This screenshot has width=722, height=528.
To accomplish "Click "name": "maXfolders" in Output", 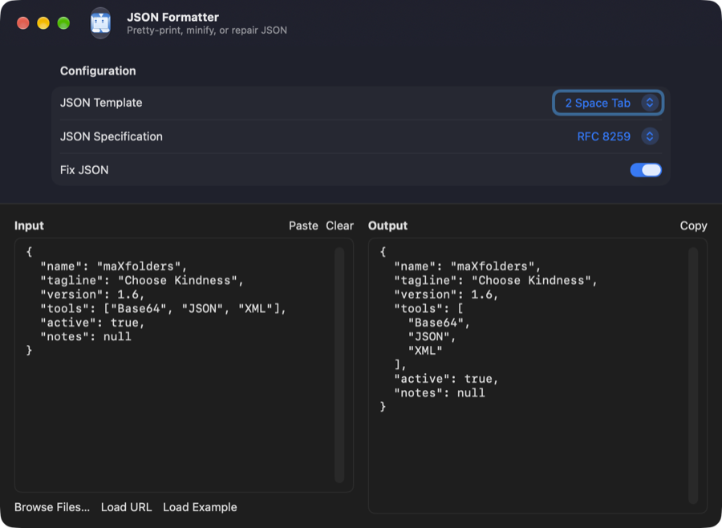I will point(467,266).
